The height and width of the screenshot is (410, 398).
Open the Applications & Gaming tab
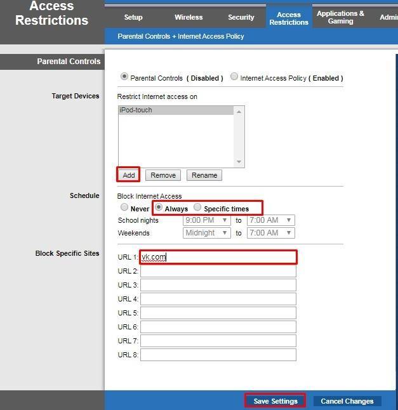340,17
